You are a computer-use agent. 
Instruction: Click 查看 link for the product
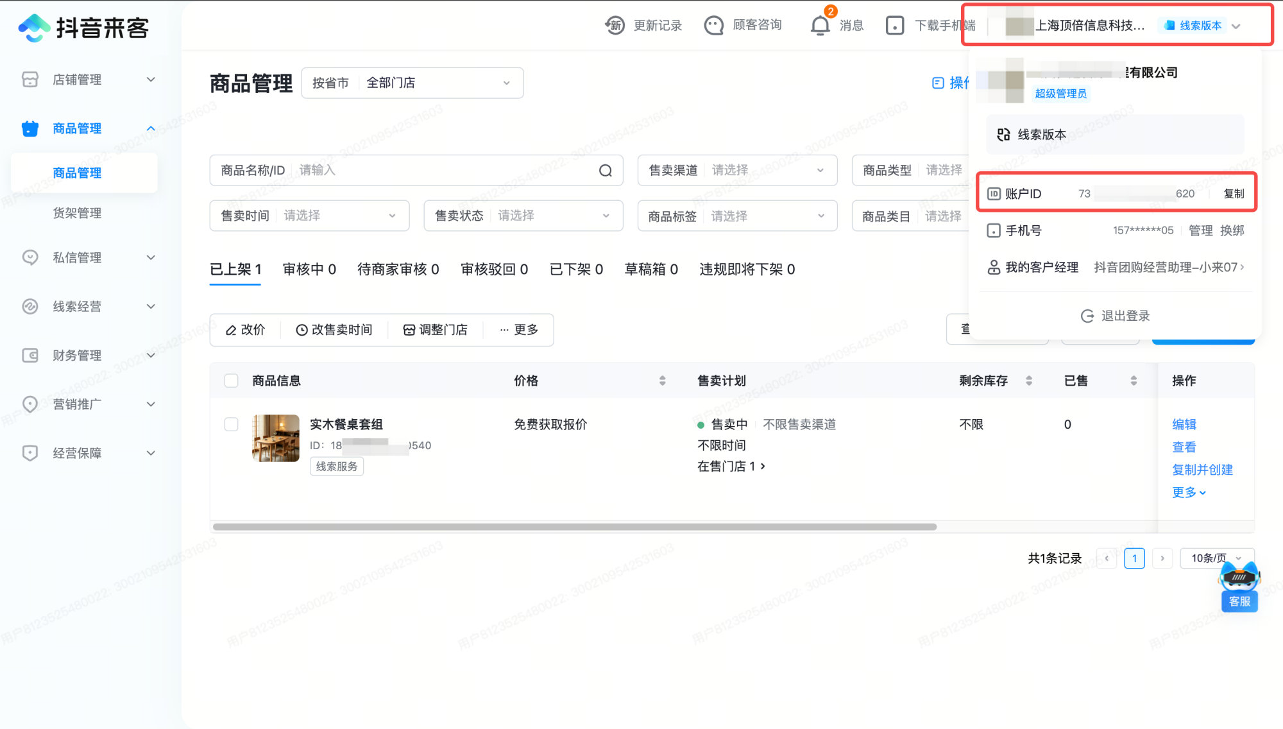point(1184,447)
